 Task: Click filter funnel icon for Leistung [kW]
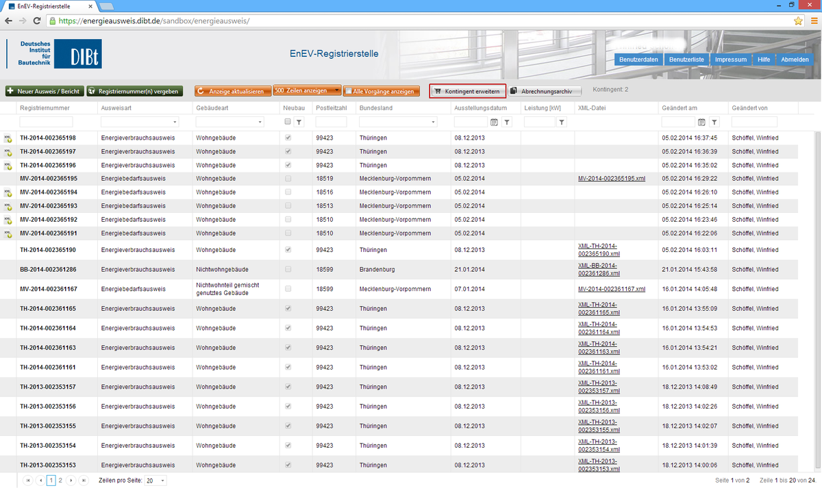[x=562, y=122]
